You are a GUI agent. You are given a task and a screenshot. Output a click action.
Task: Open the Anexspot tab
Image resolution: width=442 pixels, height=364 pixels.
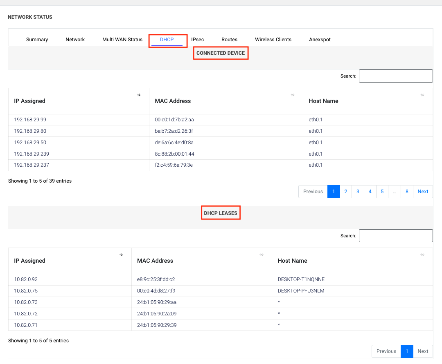tap(320, 40)
